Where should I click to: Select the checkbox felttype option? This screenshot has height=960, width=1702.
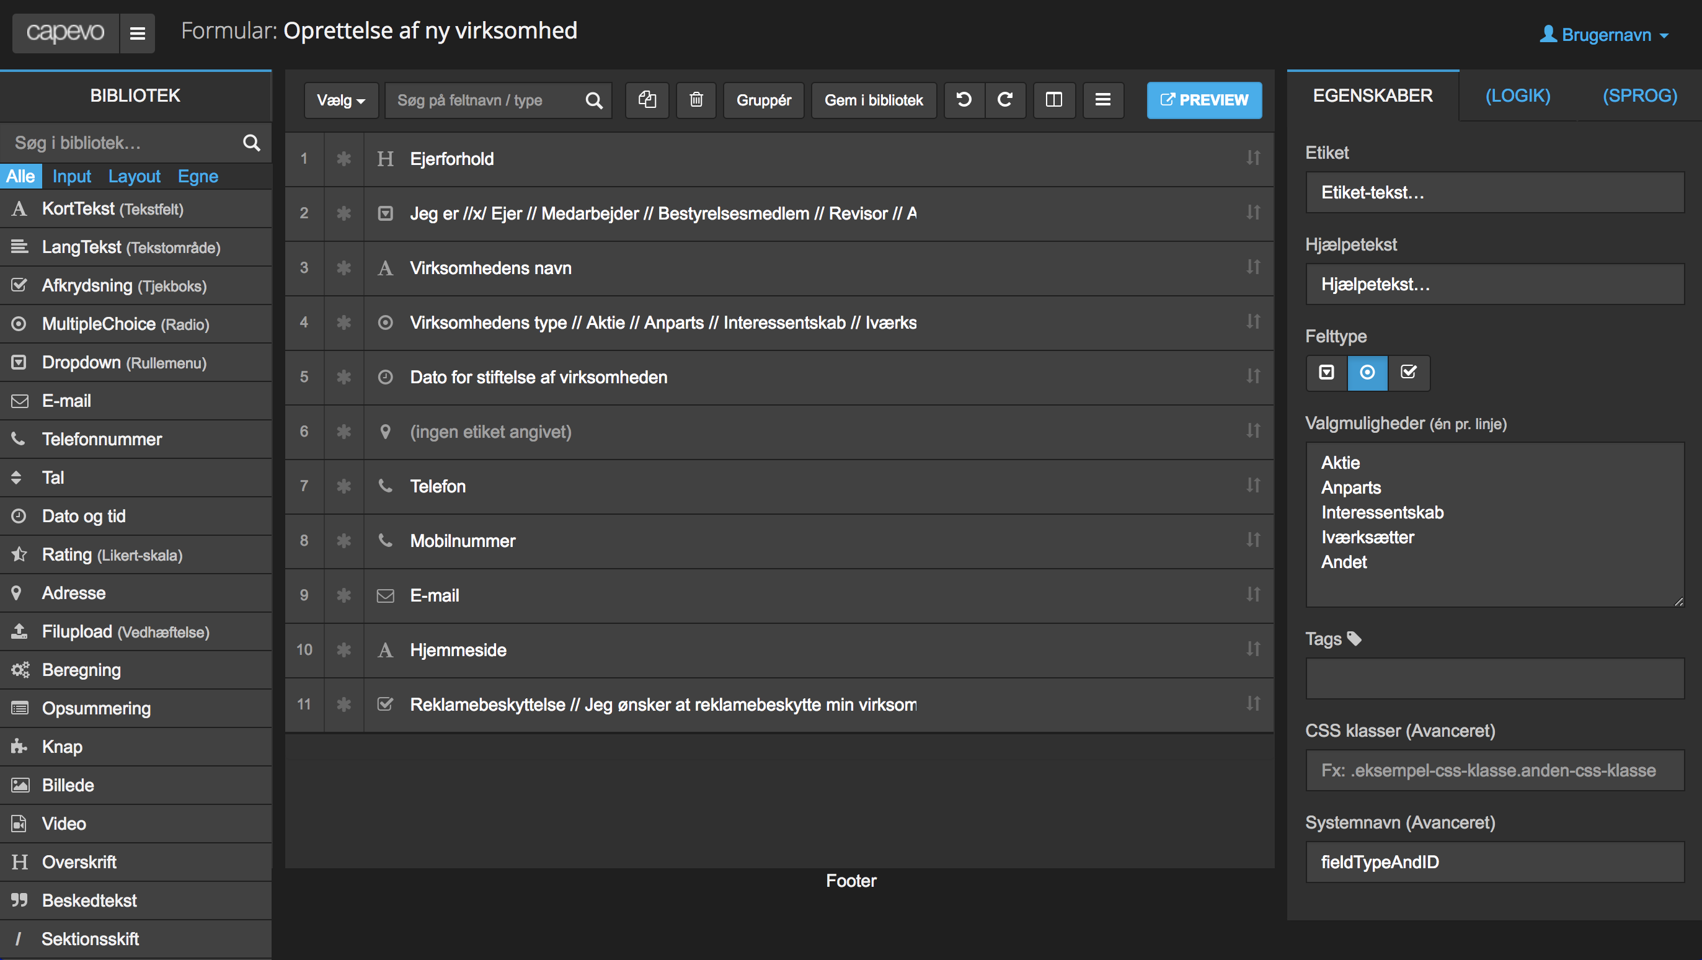[x=1409, y=373]
